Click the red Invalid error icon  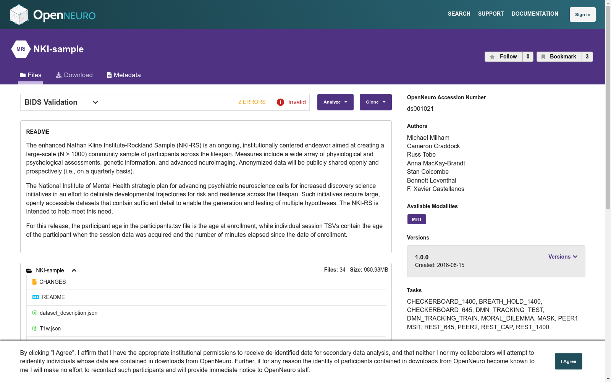(x=280, y=102)
